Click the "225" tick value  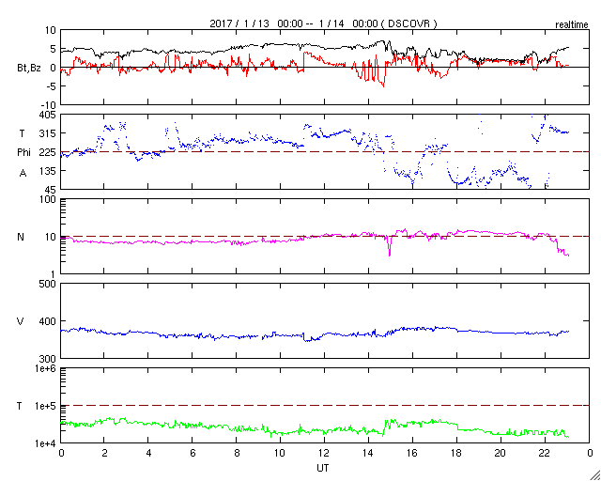coord(48,153)
